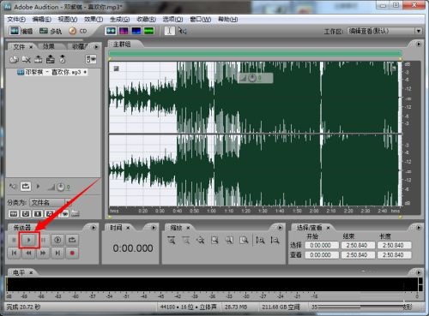Toggle auto-play in Files panel
The height and width of the screenshot is (316, 429).
(x=13, y=187)
